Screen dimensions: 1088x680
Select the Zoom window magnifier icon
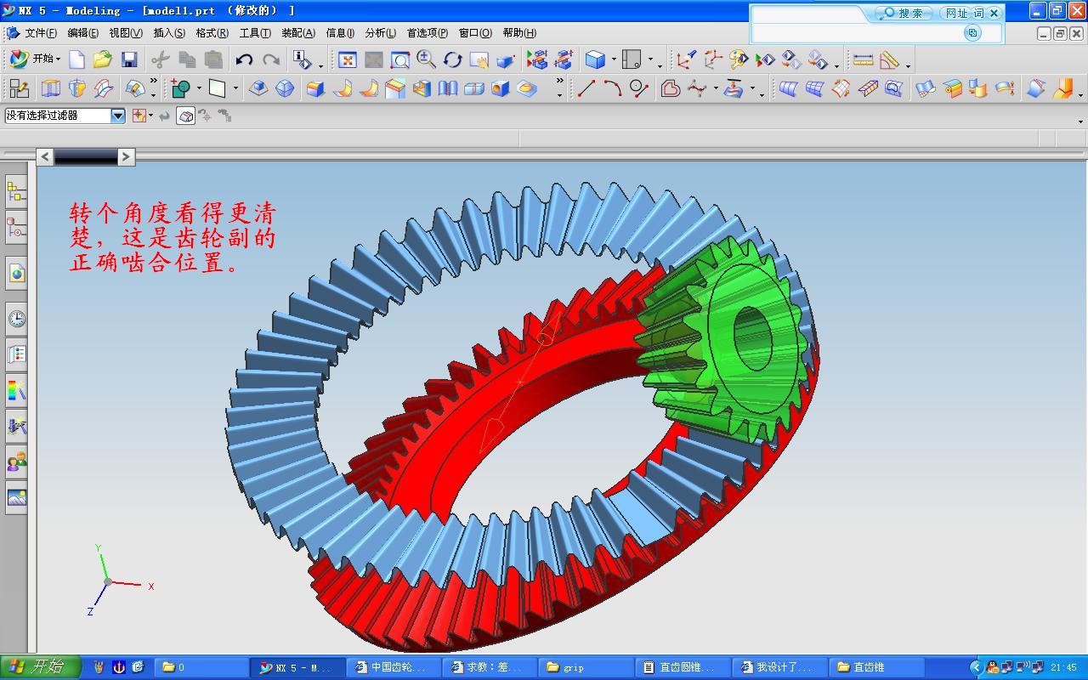(x=399, y=59)
